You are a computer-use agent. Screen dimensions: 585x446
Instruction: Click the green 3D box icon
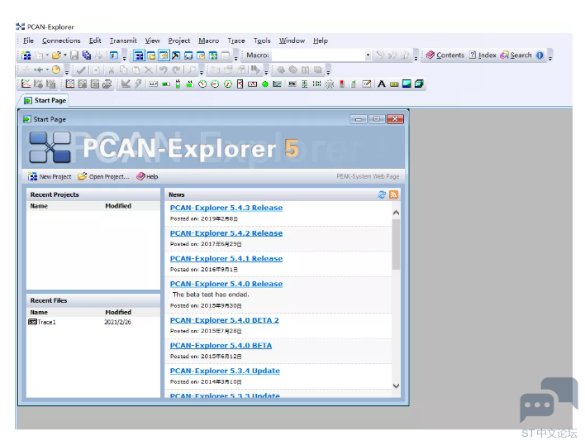[x=419, y=84]
